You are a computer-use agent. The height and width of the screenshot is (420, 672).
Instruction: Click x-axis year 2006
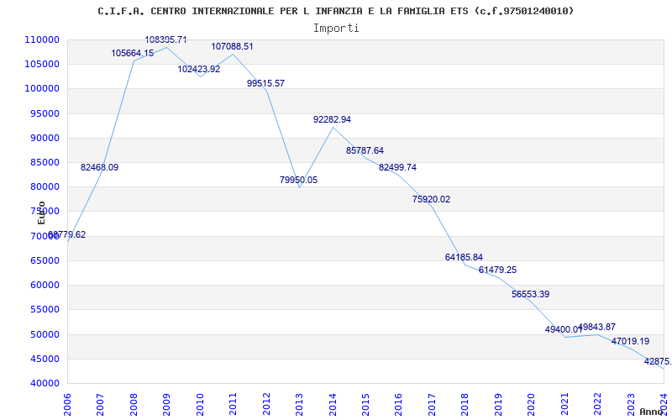point(67,405)
